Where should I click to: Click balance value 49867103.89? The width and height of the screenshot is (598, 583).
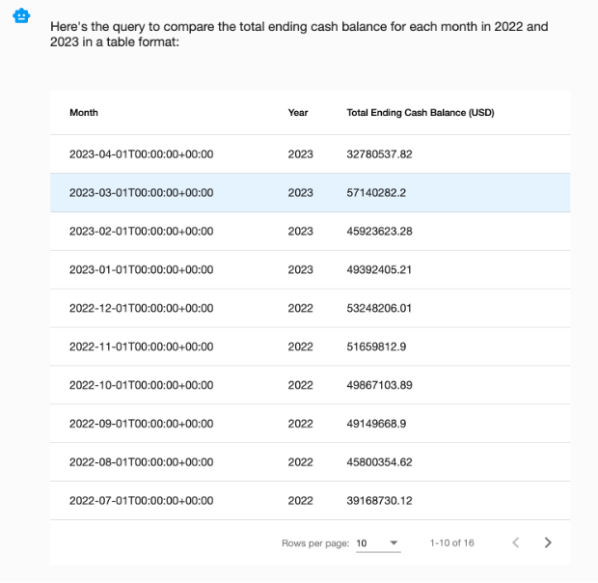coord(379,385)
